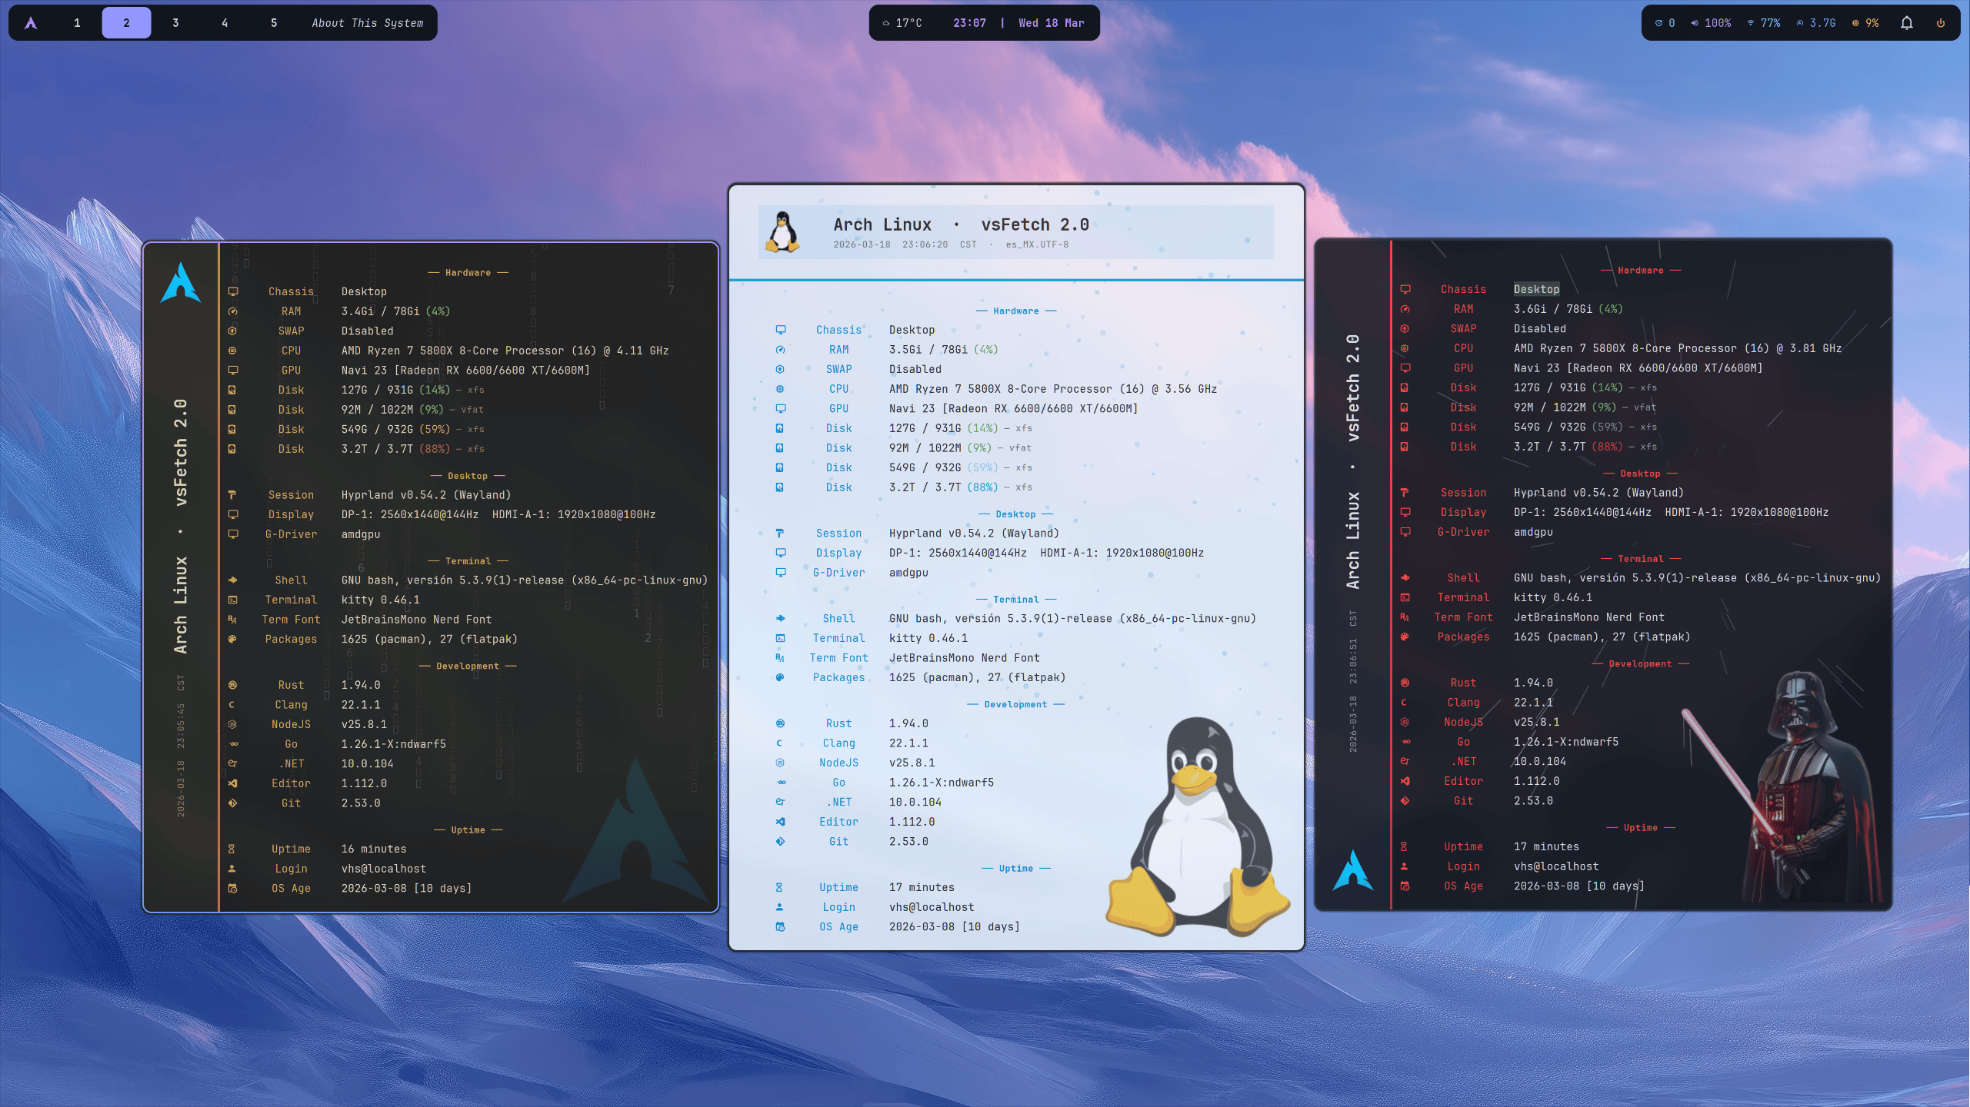Click the updates counter showing 0
The height and width of the screenshot is (1107, 1970).
[1665, 23]
